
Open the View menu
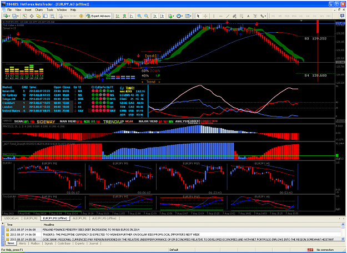coord(18,10)
